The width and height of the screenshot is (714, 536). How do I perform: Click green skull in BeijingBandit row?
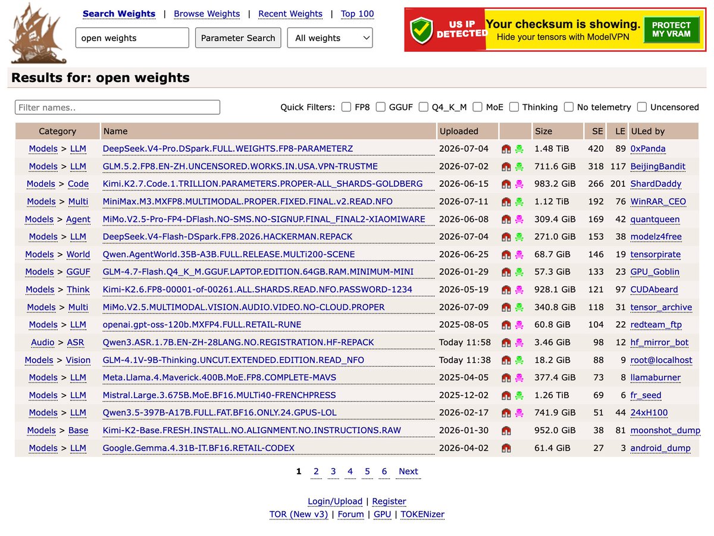click(519, 167)
